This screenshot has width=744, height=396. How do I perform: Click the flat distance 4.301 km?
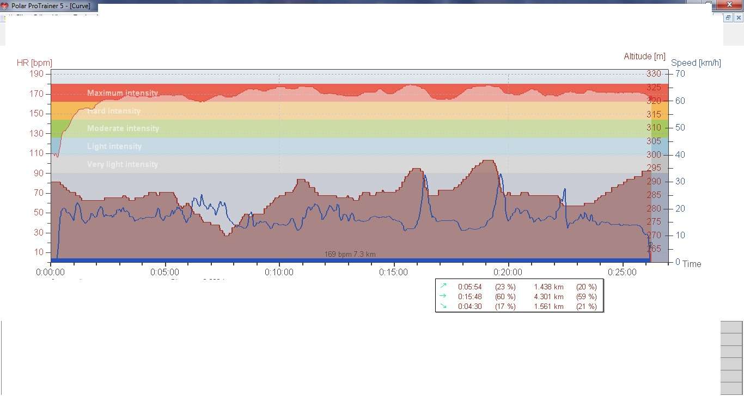[x=548, y=296]
